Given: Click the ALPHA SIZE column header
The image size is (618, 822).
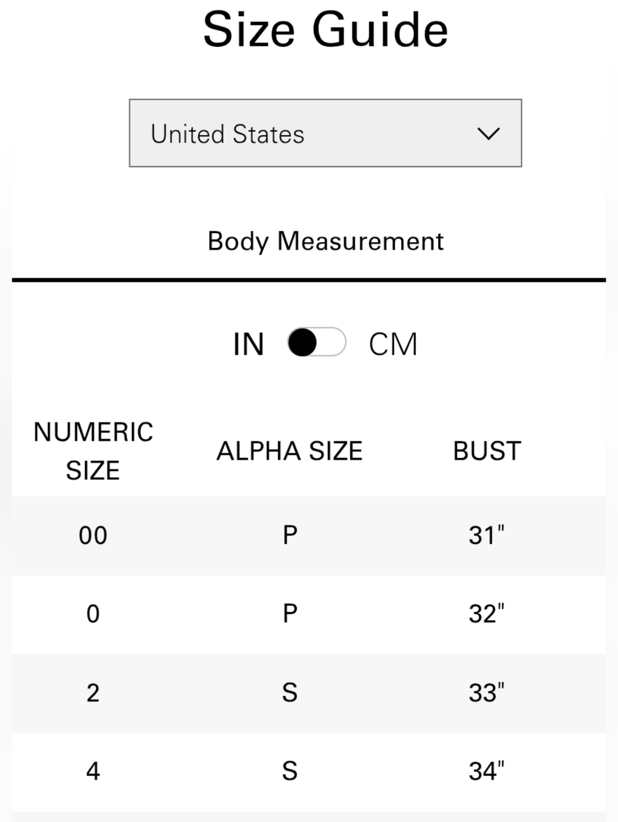Looking at the screenshot, I should [x=289, y=451].
